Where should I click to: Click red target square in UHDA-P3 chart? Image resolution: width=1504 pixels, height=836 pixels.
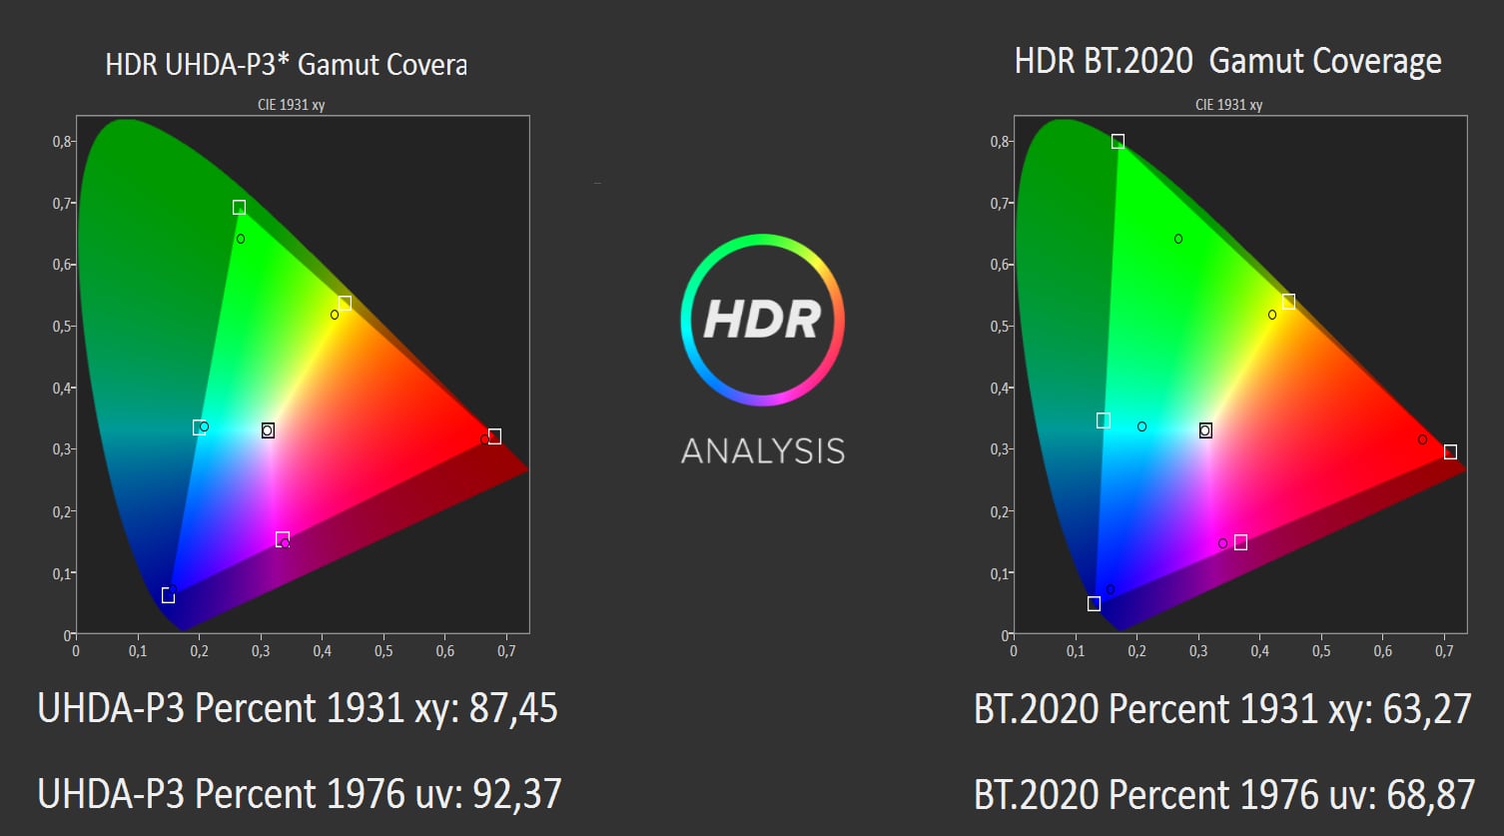(494, 436)
